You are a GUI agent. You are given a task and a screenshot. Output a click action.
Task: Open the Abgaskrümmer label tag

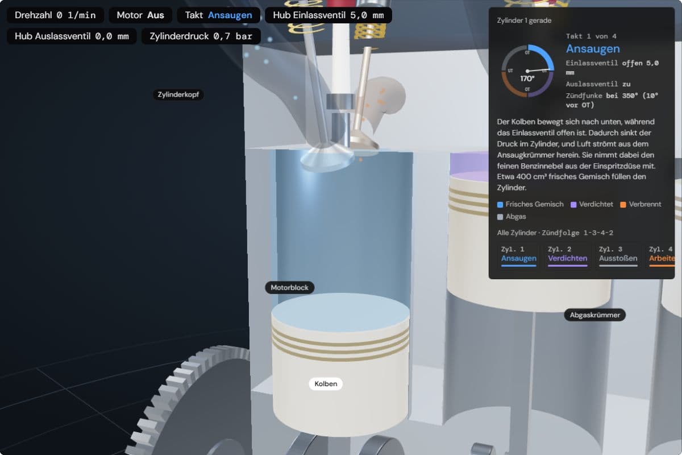tap(594, 315)
